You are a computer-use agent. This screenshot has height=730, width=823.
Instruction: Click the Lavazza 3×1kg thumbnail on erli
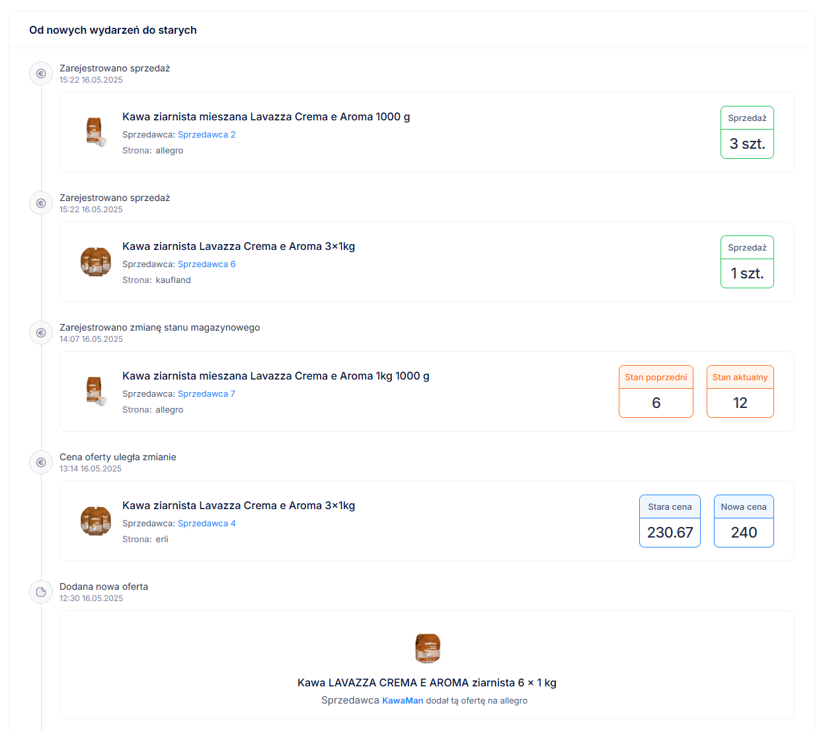tap(96, 520)
